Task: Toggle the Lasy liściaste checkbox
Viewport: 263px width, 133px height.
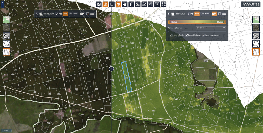Action: point(187,35)
